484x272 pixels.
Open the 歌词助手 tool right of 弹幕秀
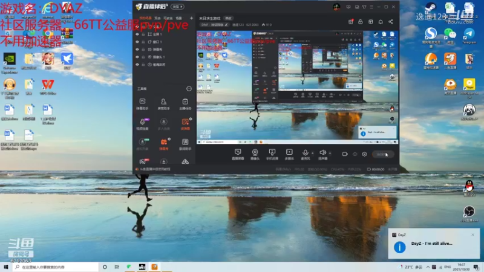185,144
